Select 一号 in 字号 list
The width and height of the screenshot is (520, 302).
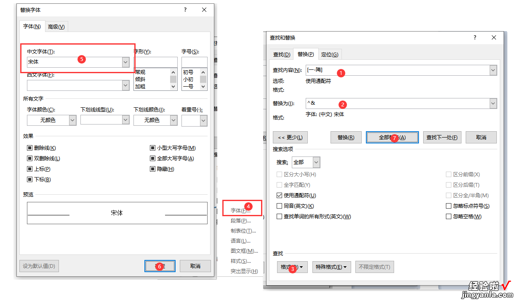tap(188, 87)
